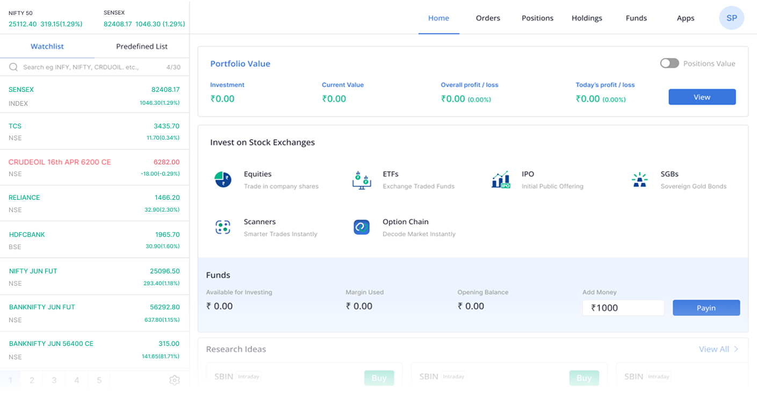Open the SP profile avatar
757x398 pixels.
coord(732,18)
